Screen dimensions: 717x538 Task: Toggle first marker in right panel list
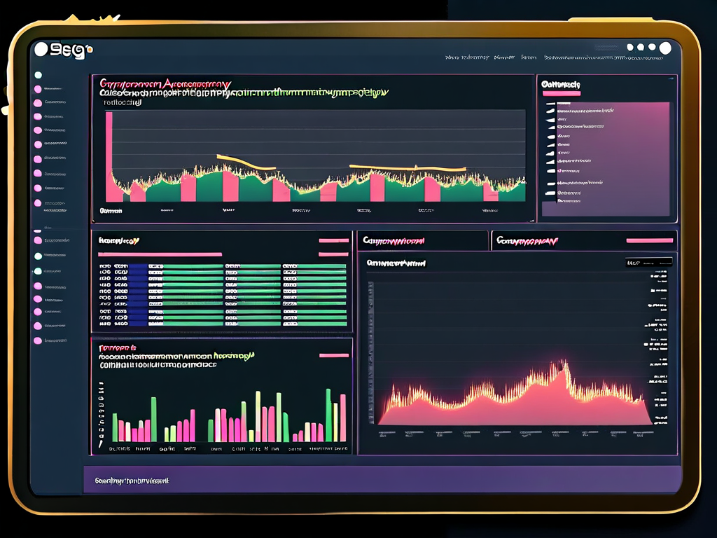[x=551, y=103]
